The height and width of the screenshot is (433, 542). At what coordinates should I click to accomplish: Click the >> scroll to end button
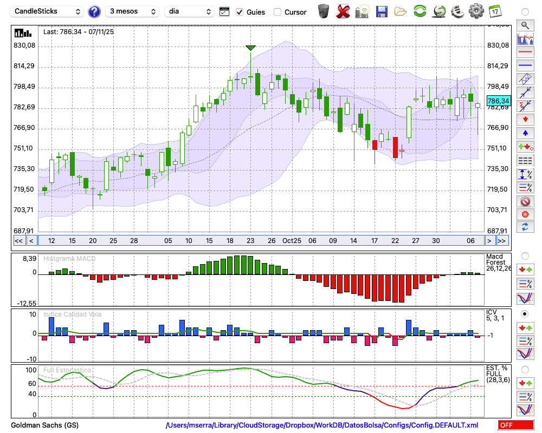[x=502, y=241]
